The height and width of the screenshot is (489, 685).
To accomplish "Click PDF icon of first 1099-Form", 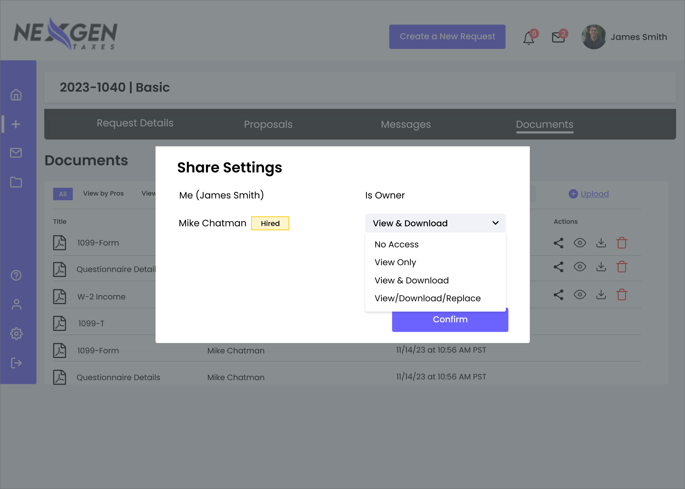I will click(x=60, y=243).
